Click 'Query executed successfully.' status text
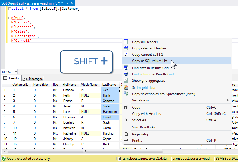The width and height of the screenshot is (238, 162). coord(29,159)
